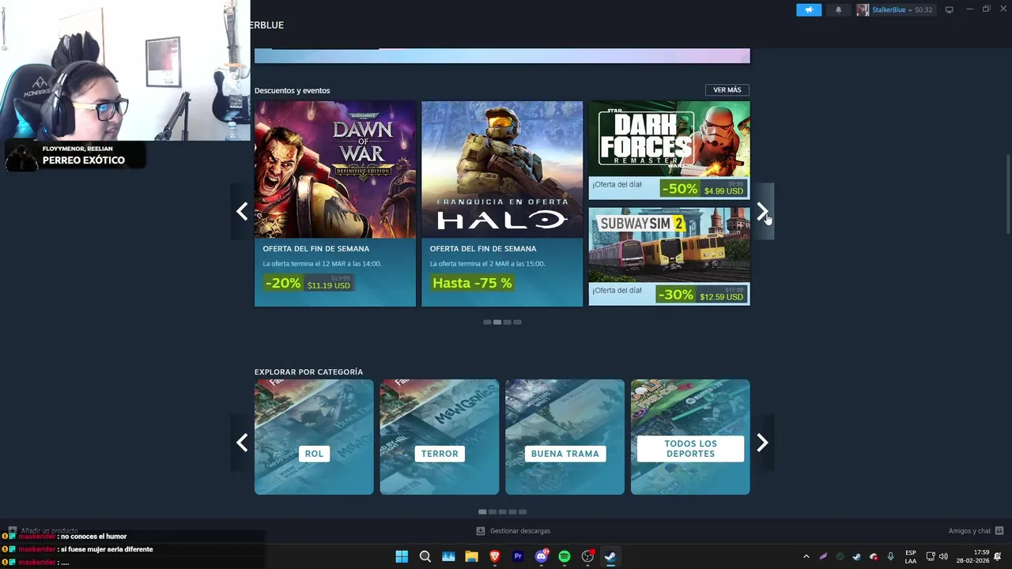1012x569 pixels.
Task: Click the Steam system tray icon
Action: (x=856, y=557)
